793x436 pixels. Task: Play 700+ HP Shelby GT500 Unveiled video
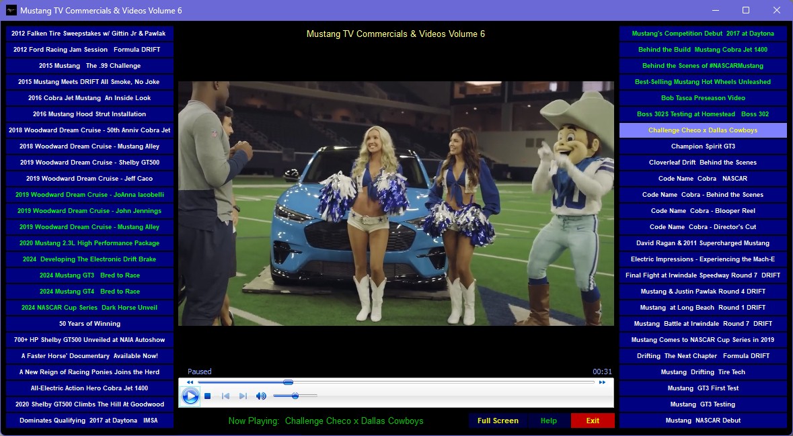coord(89,340)
